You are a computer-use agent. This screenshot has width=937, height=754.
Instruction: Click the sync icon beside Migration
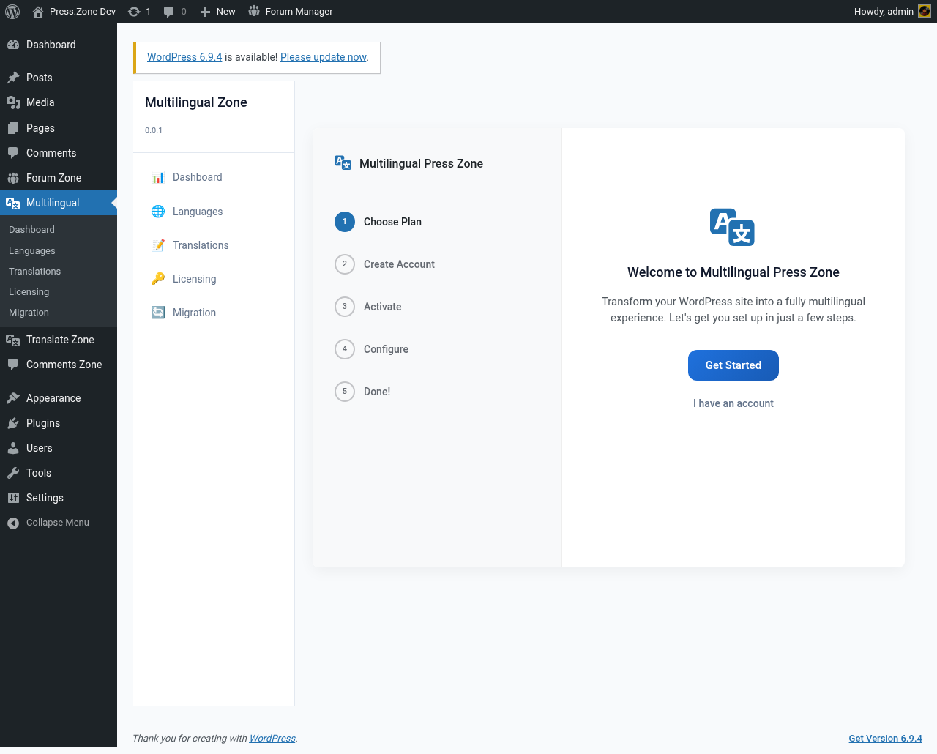point(158,313)
